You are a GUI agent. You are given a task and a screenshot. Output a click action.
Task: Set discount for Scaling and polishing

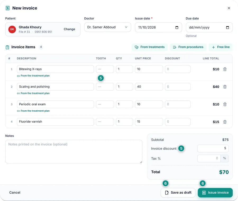click(178, 87)
